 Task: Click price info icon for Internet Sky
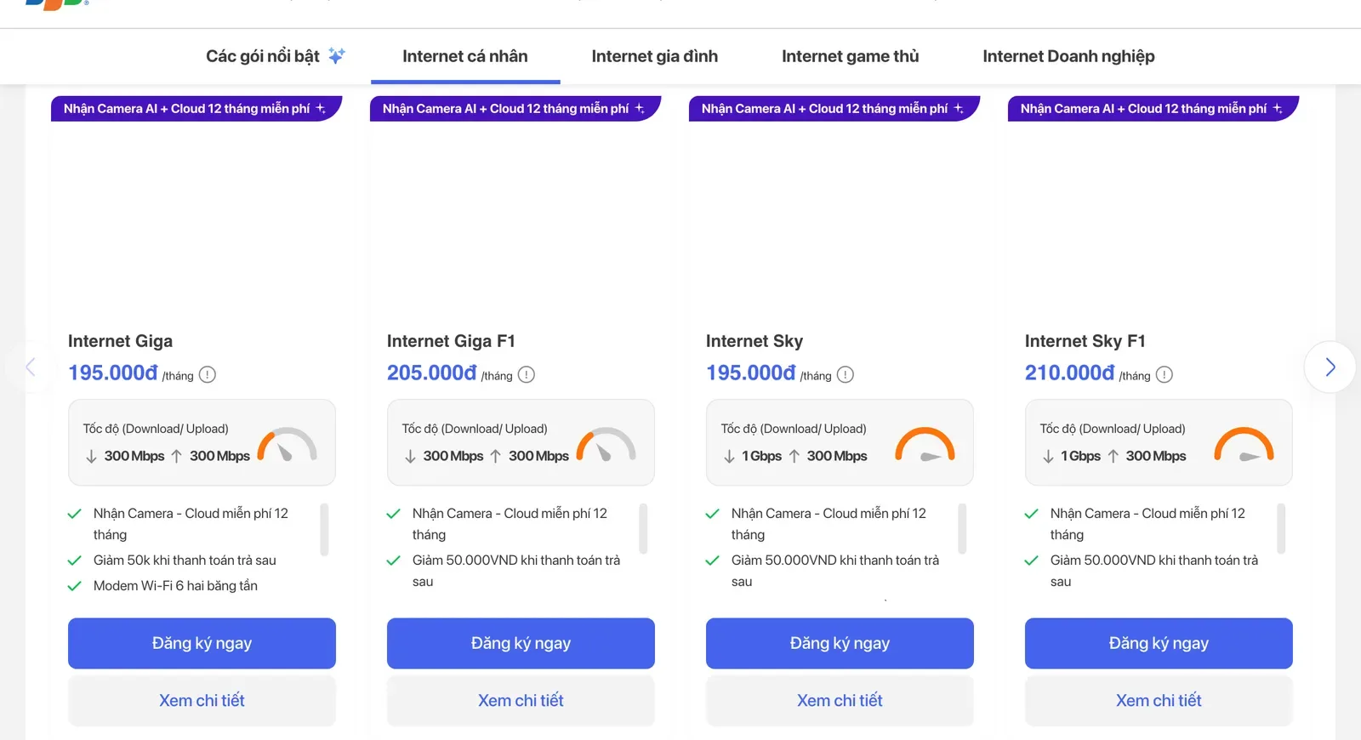tap(846, 374)
